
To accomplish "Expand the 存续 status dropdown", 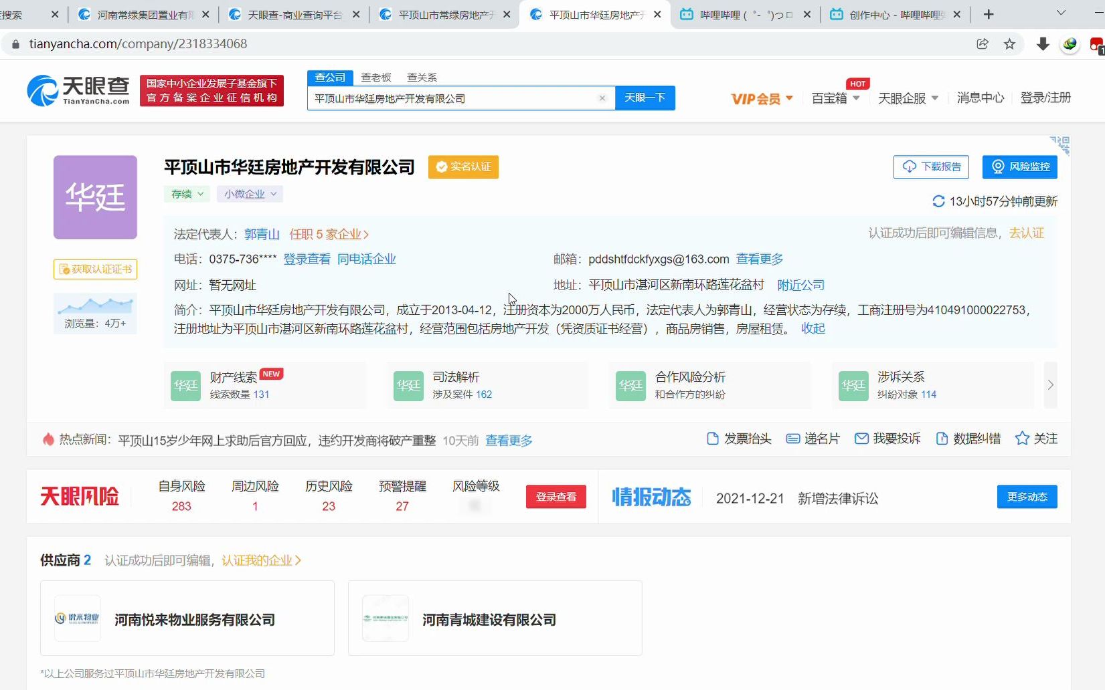I will tap(187, 194).
